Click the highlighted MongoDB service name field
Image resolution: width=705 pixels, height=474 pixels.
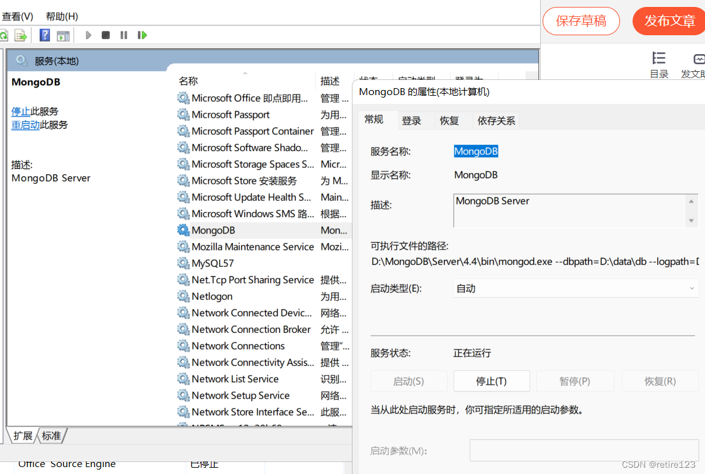click(476, 152)
